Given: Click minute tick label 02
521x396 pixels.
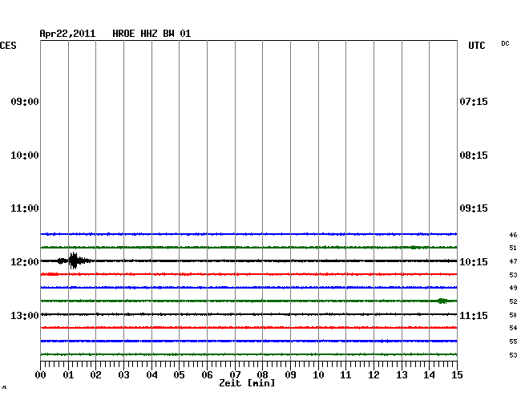Looking at the screenshot, I should point(95,375).
